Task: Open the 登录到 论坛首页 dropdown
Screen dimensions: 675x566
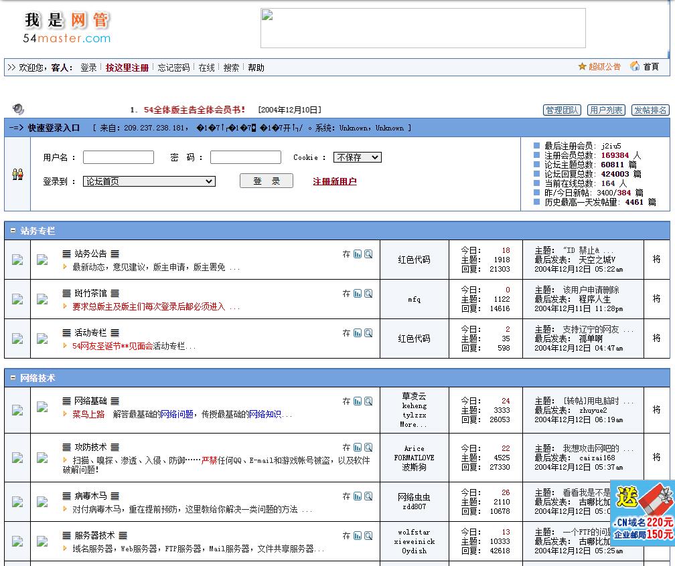Action: point(149,181)
